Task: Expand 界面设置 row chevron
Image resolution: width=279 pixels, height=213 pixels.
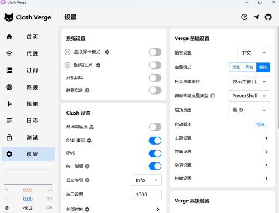Action: tap(266, 152)
